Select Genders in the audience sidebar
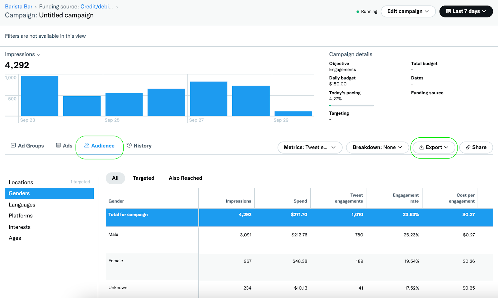 click(x=49, y=193)
